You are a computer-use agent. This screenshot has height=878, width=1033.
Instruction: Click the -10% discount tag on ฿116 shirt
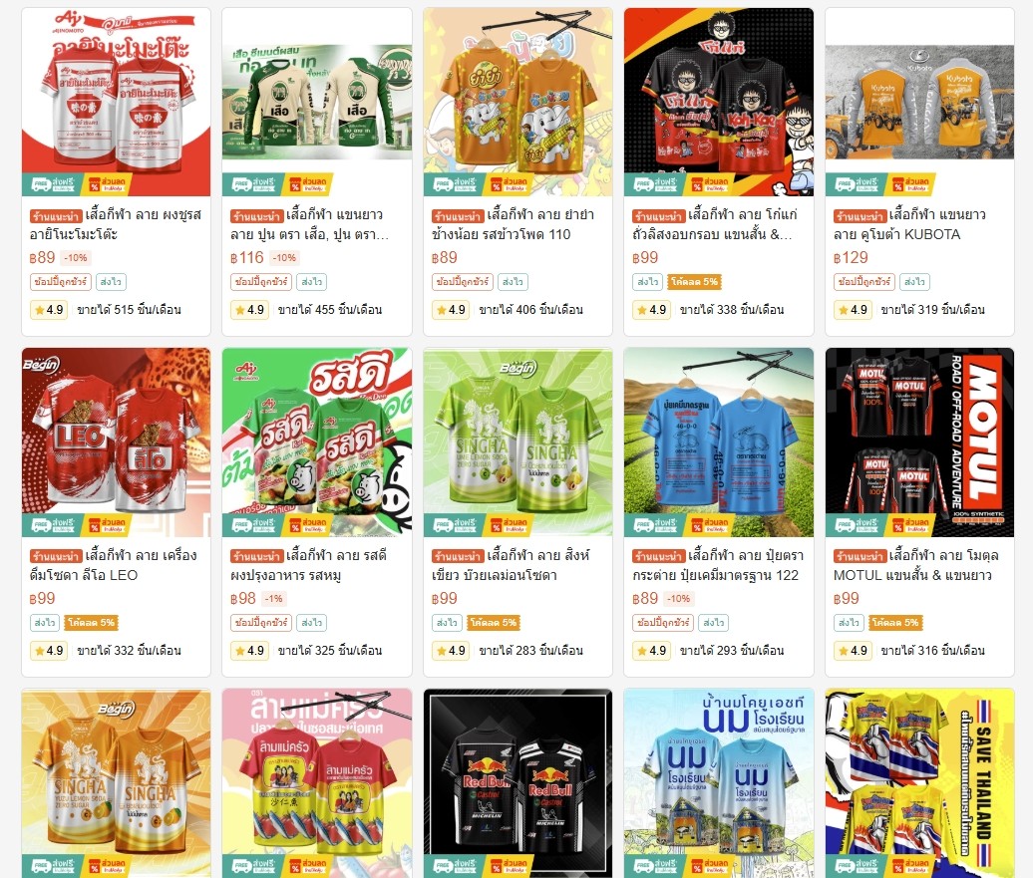tap(284, 257)
